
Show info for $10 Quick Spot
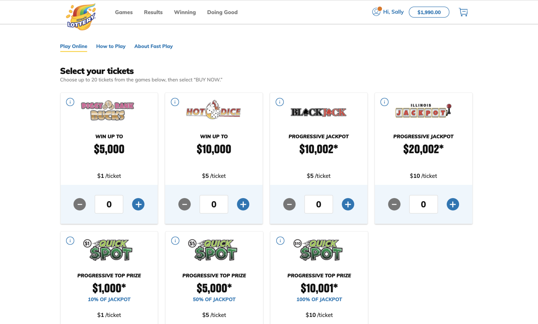tap(280, 241)
